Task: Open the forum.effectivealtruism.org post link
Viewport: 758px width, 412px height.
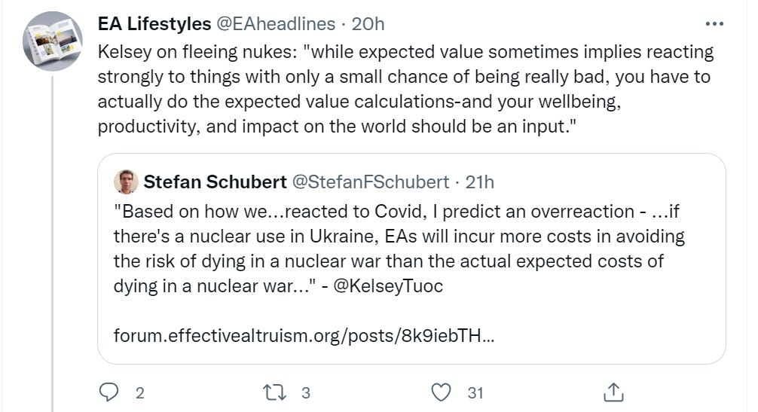Action: pyautogui.click(x=304, y=334)
